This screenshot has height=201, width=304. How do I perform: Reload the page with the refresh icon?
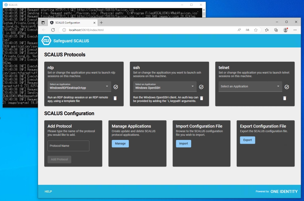53,30
